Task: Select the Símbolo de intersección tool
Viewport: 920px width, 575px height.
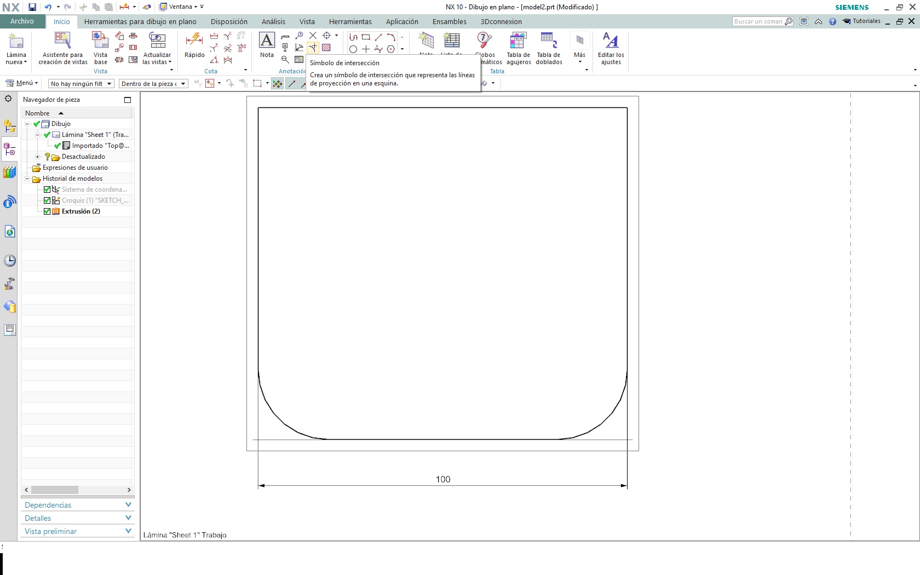Action: tap(313, 48)
